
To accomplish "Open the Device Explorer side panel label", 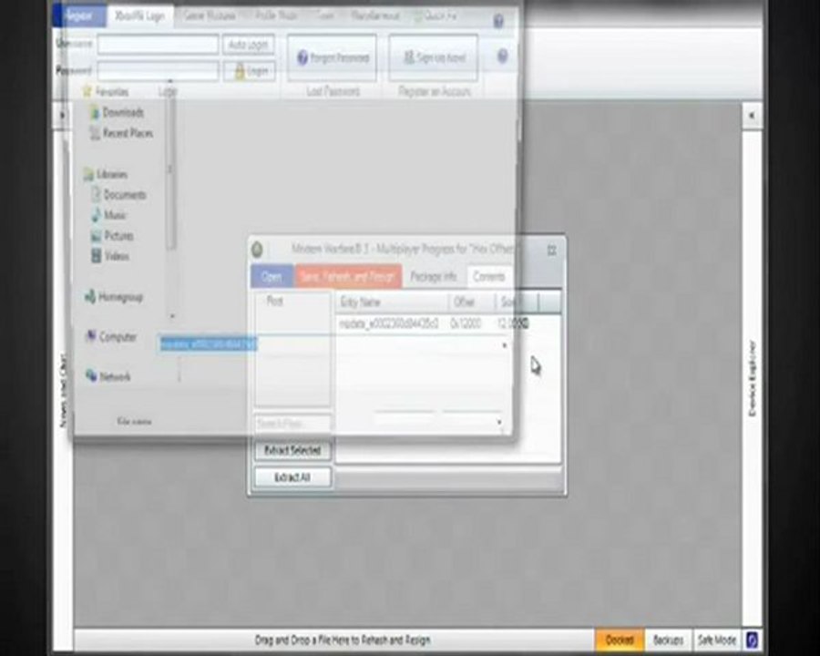I will tap(752, 379).
